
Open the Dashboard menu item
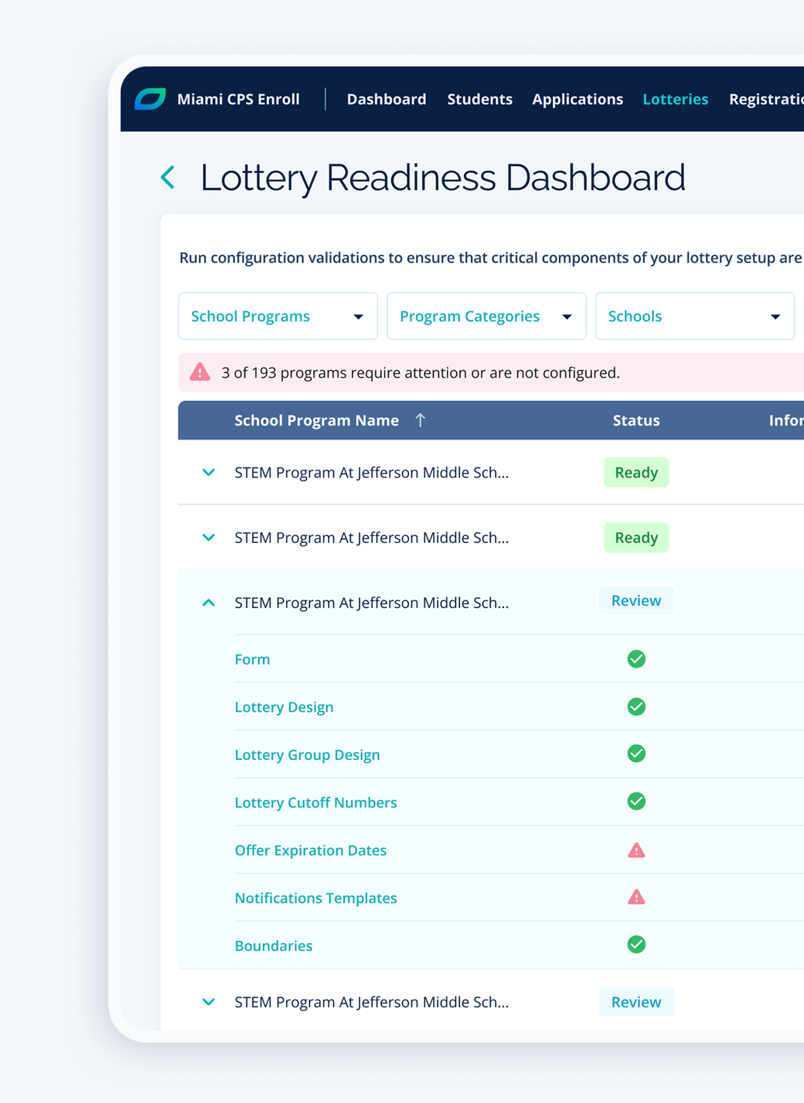point(387,99)
